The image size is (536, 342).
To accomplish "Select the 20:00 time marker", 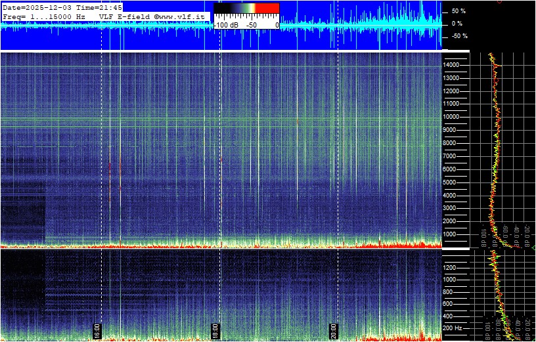I will point(333,330).
